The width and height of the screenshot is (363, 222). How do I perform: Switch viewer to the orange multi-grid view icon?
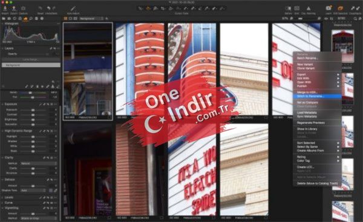(x=66, y=19)
